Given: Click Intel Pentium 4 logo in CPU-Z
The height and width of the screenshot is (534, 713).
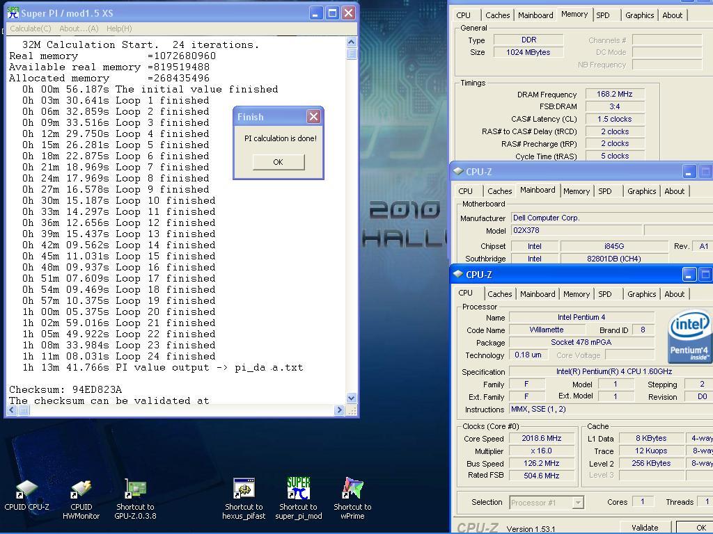Looking at the screenshot, I should coord(690,336).
